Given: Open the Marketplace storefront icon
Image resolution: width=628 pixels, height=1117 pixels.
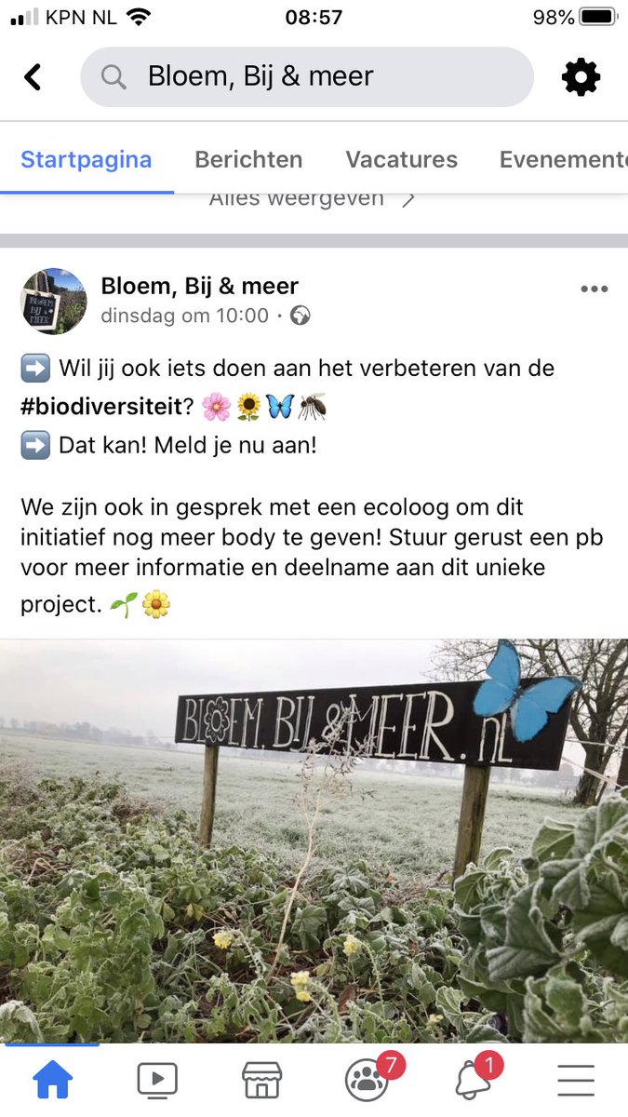Looking at the screenshot, I should pos(261,1080).
